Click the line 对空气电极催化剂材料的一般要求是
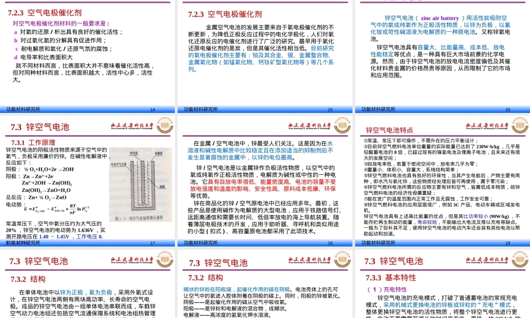Image resolution: width=530 pixels, height=318 pixels. [x=61, y=24]
